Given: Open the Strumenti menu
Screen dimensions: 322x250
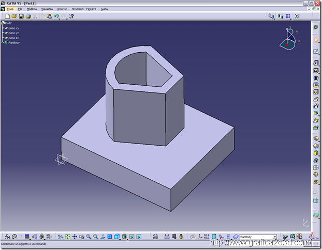Looking at the screenshot, I should [78, 9].
